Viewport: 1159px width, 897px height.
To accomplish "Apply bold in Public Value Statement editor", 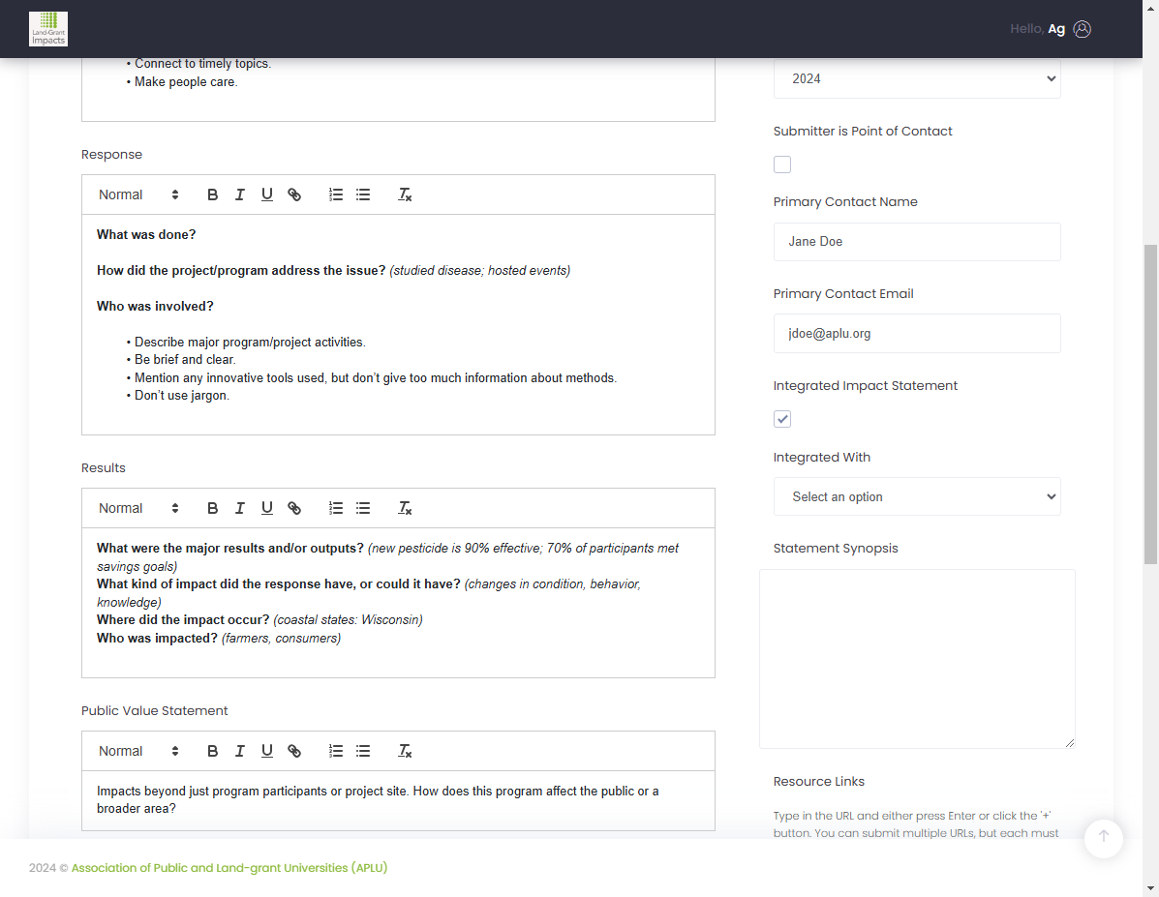I will tap(212, 751).
